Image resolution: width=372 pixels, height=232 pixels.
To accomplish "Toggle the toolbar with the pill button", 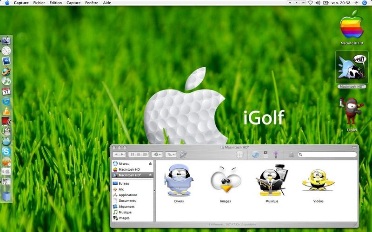I will 354,147.
